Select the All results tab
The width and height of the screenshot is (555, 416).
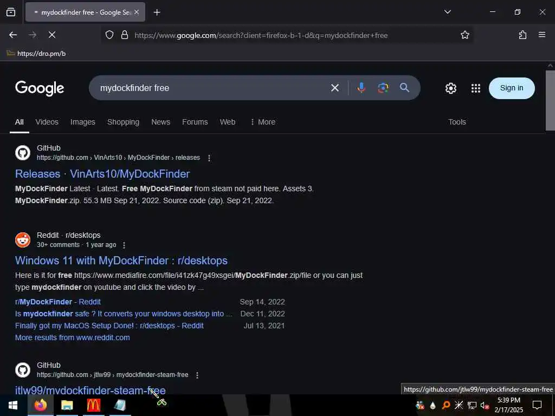(20, 122)
